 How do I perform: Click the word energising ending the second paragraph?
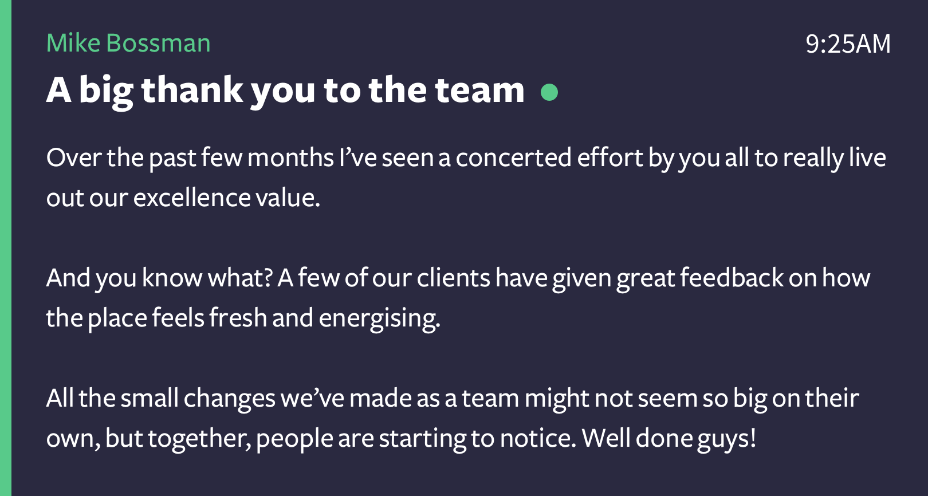(379, 318)
